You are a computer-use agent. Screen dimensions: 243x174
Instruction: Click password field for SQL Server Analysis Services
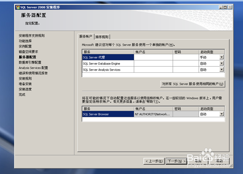tap(186, 70)
